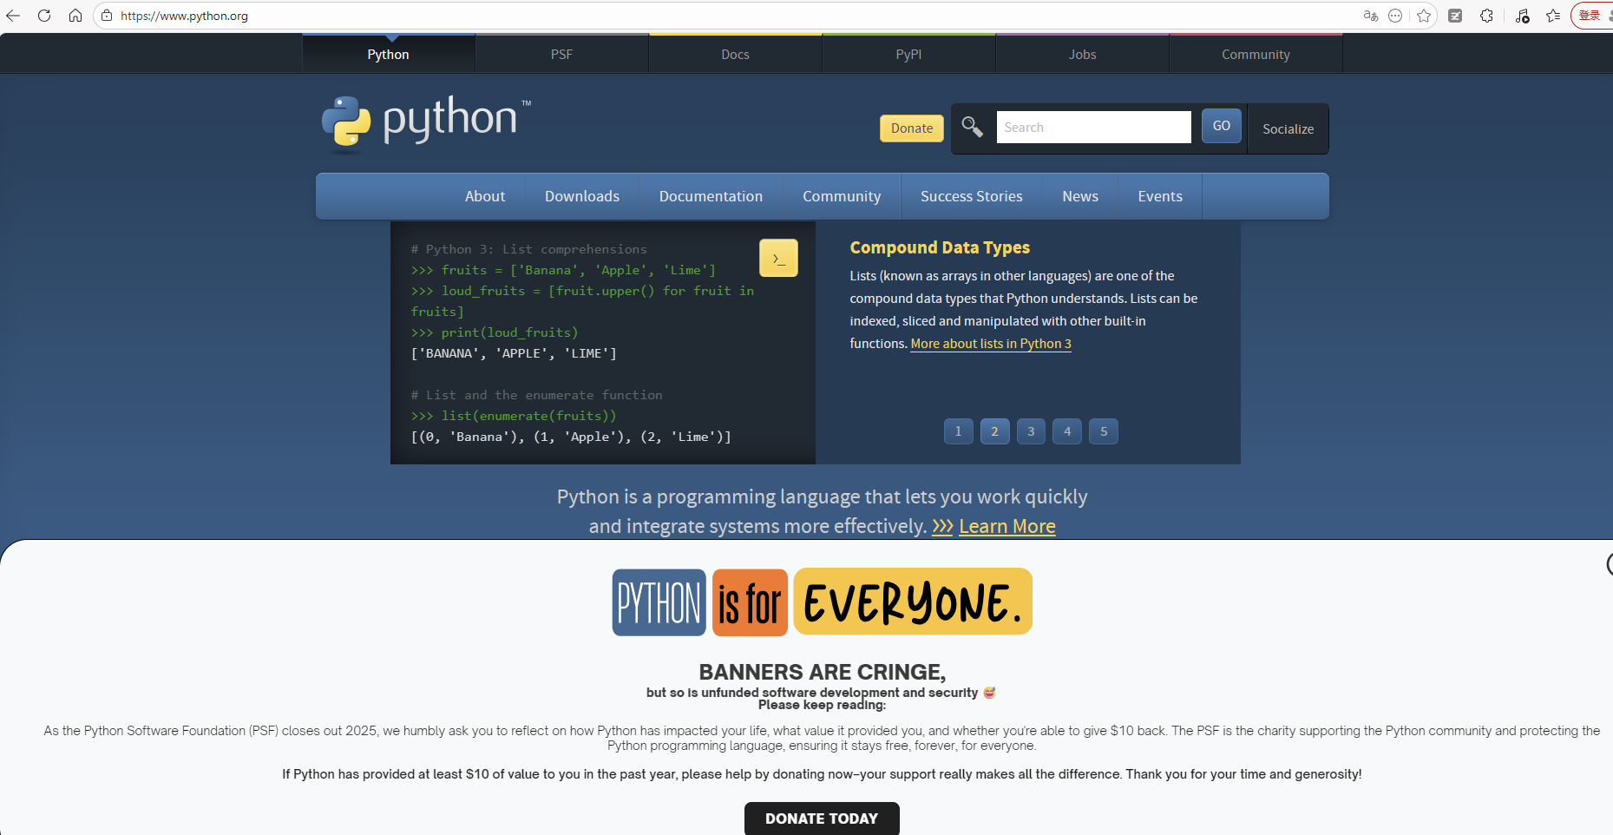1613x835 pixels.
Task: Open the media music-note icon
Action: pos(1522,16)
